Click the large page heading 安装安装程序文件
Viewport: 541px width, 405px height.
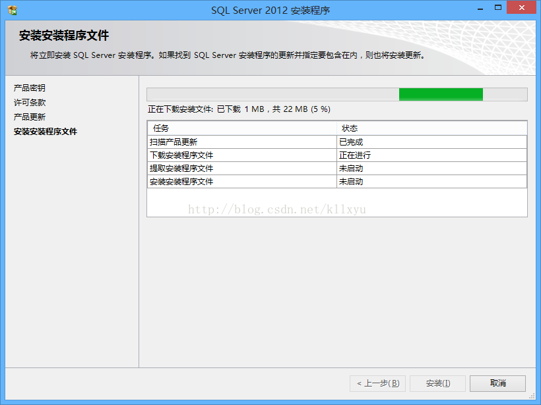point(64,36)
